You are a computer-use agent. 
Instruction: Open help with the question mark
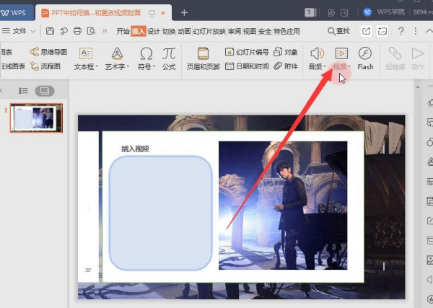[x=401, y=31]
